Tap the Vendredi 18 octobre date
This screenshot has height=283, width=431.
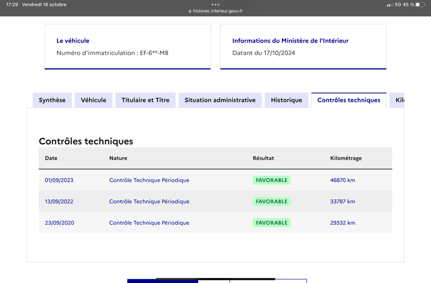tap(44, 5)
